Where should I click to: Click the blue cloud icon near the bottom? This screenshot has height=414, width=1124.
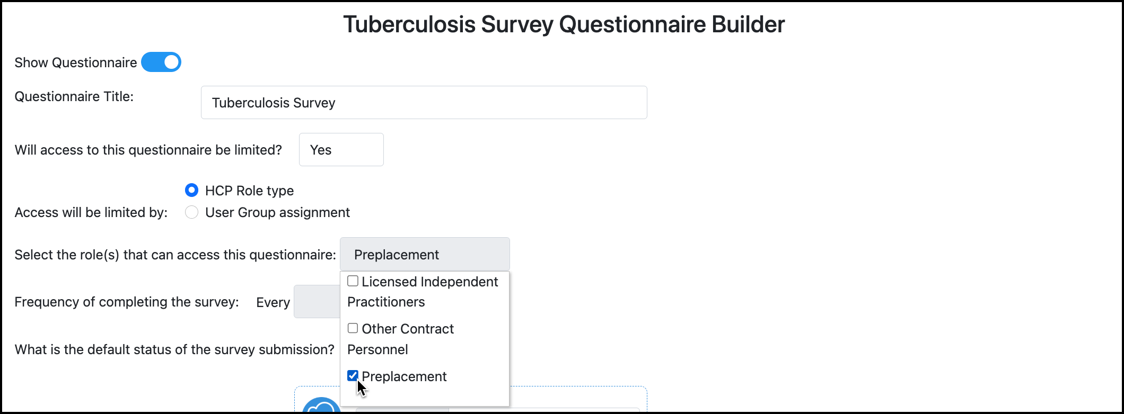pyautogui.click(x=320, y=408)
